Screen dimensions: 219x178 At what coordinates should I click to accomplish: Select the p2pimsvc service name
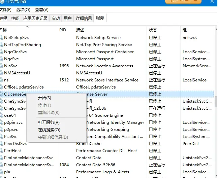pos(13,122)
